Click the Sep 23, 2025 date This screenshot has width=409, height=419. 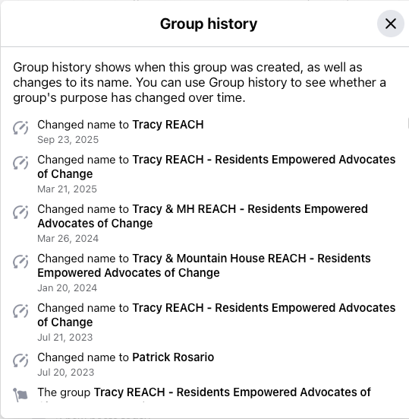[68, 139]
